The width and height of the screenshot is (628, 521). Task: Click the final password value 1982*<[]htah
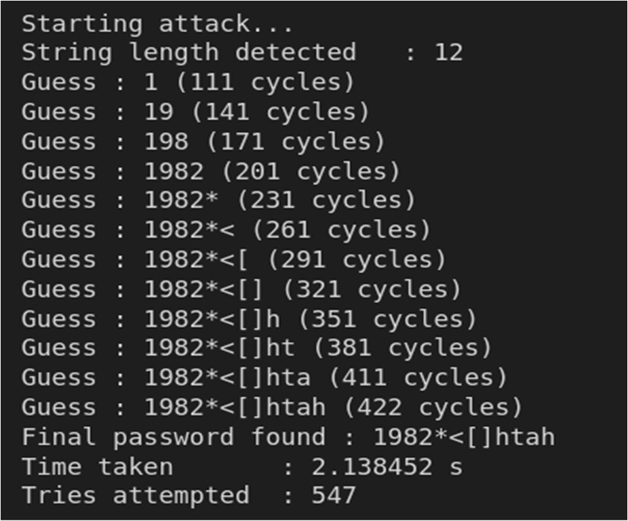464,437
